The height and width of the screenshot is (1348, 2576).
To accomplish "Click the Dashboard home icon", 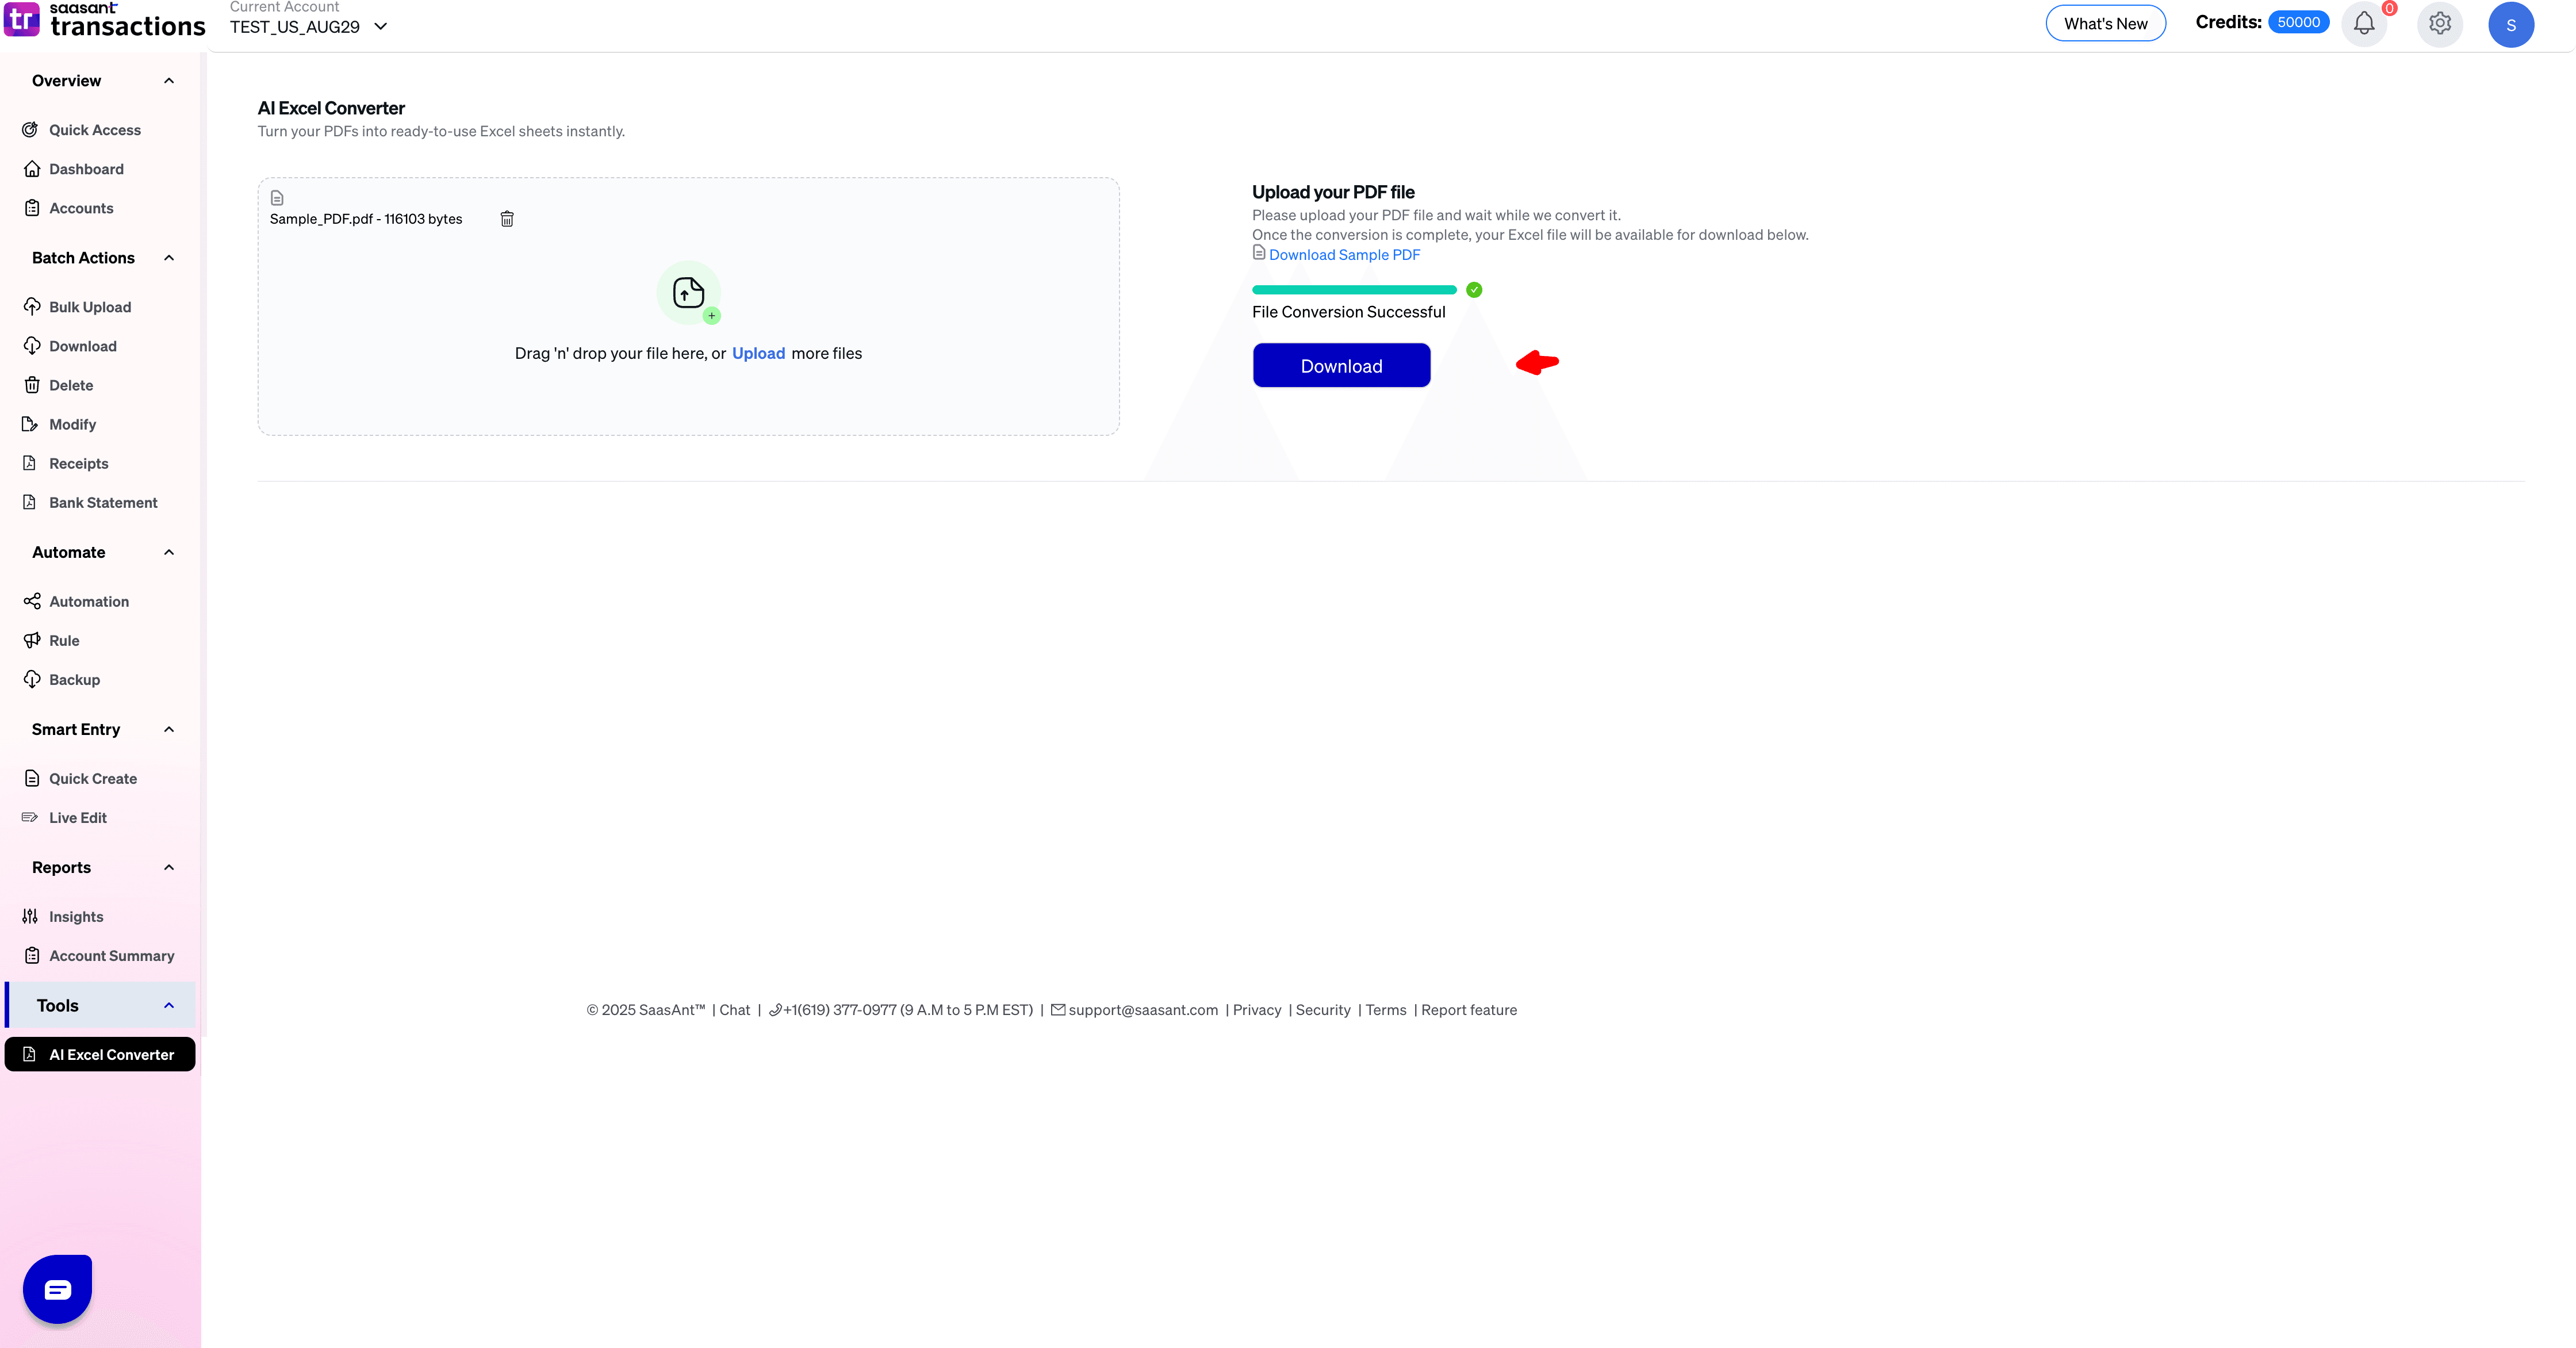I will [x=31, y=169].
